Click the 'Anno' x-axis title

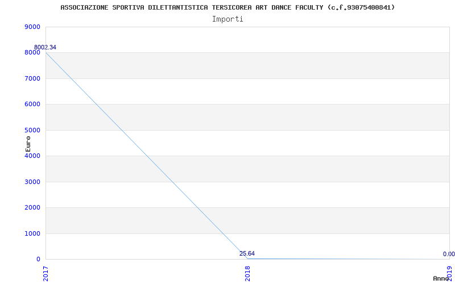click(x=441, y=278)
